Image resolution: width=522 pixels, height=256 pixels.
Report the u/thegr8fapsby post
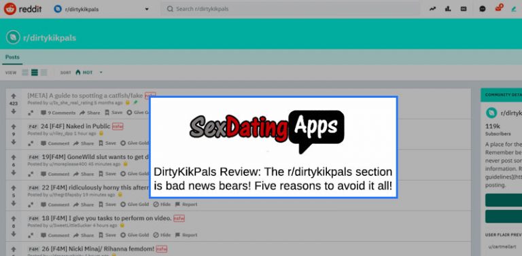tap(186, 204)
